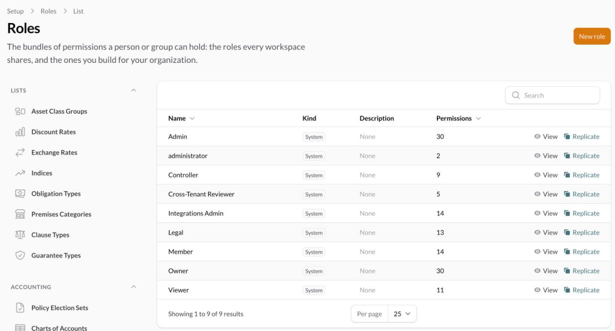The height and width of the screenshot is (331, 615).
Task: Click the copy icon in Member row
Action: [567, 251]
